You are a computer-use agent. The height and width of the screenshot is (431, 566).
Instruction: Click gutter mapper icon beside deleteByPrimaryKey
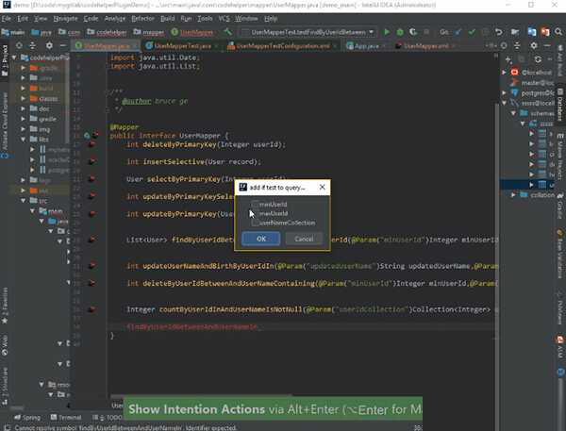click(x=92, y=145)
